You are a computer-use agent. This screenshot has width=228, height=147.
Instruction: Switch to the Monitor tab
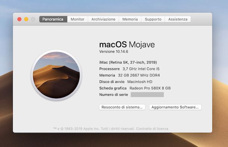click(x=77, y=19)
